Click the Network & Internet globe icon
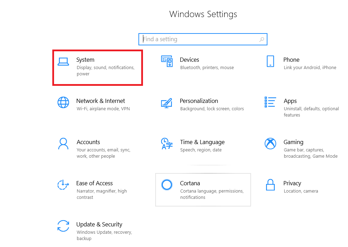 coord(63,102)
